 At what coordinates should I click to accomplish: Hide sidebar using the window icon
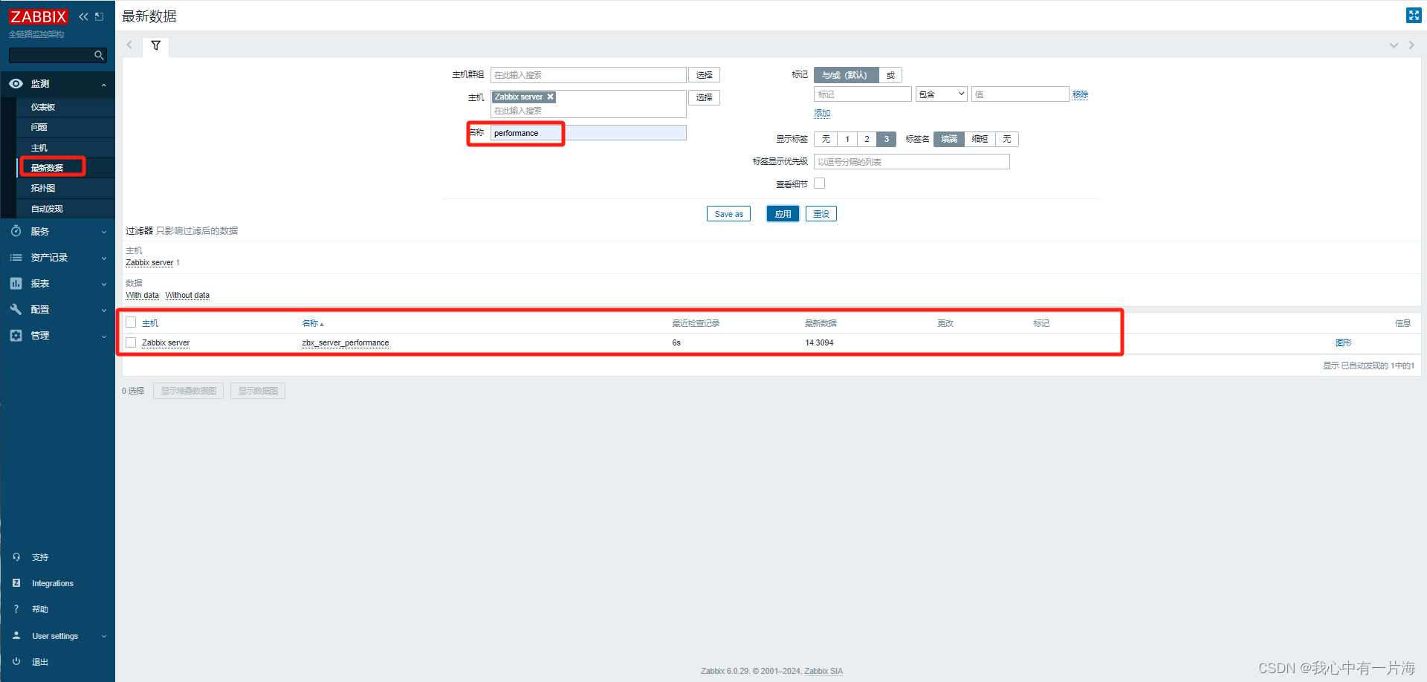tap(99, 16)
